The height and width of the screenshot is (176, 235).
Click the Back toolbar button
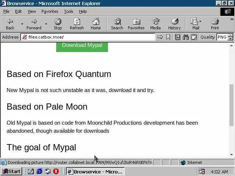(10, 24)
